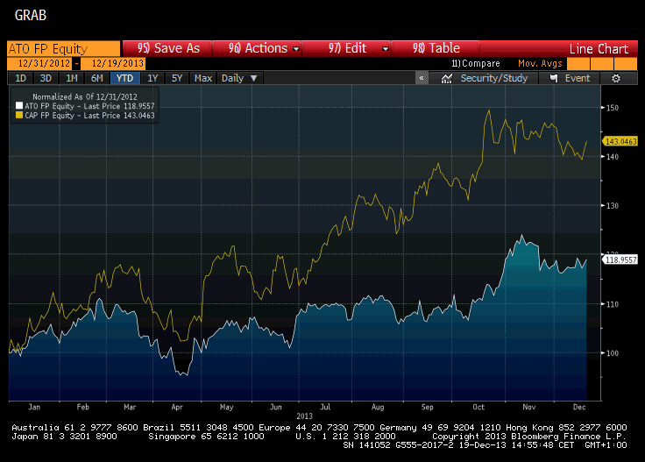Collapse the toolbar with double-chevron icon
The width and height of the screenshot is (645, 462).
(x=422, y=78)
